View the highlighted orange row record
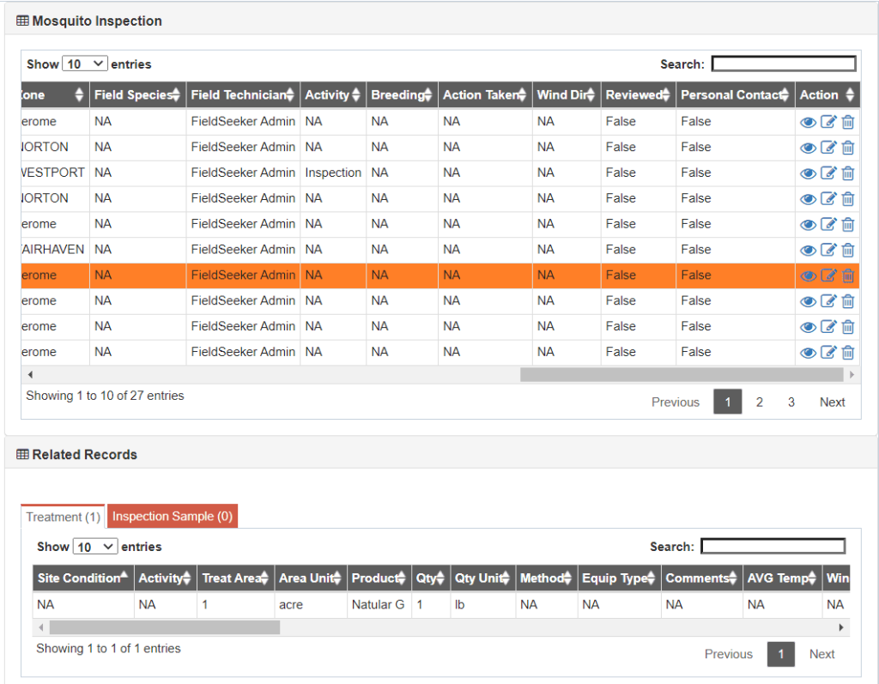The height and width of the screenshot is (684, 879). point(807,275)
